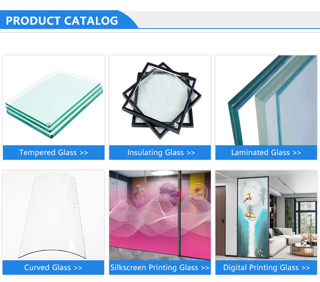Click the Laminated Glass label text
320x282 pixels.
point(260,153)
